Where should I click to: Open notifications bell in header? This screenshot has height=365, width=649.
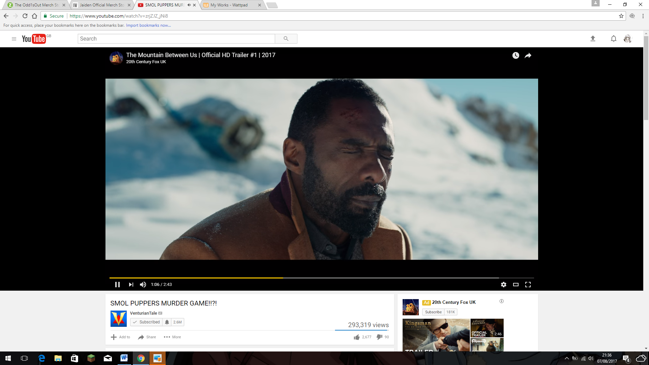click(614, 39)
